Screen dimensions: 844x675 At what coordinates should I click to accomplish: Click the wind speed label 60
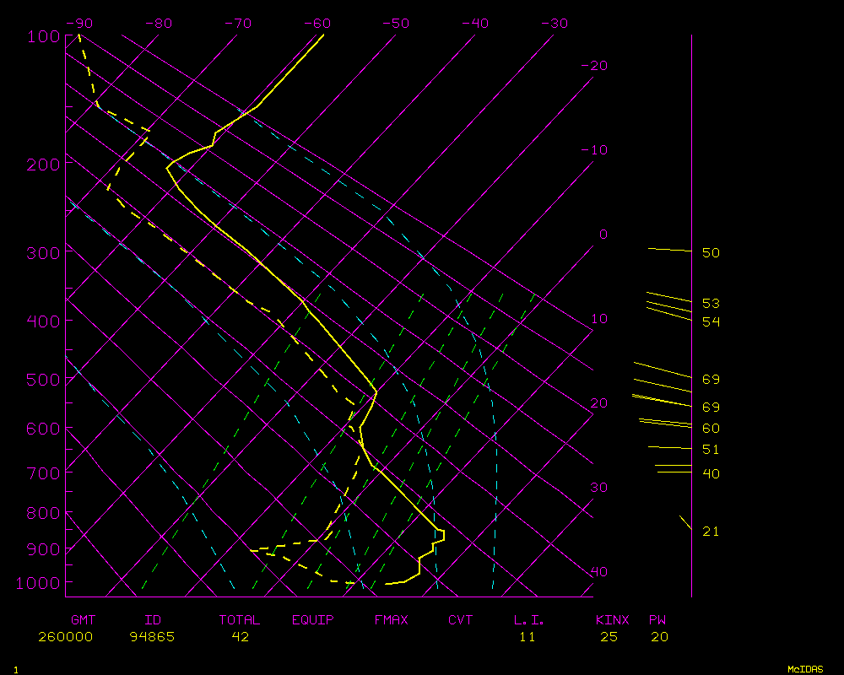click(711, 429)
